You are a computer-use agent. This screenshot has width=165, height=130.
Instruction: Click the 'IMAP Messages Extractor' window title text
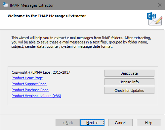click(32, 5)
